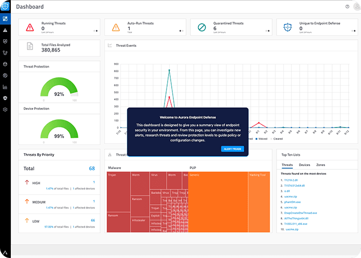Image resolution: width=361 pixels, height=258 pixels.
Task: Open the fourth-ranked uacme.zip link
Action: point(290,197)
